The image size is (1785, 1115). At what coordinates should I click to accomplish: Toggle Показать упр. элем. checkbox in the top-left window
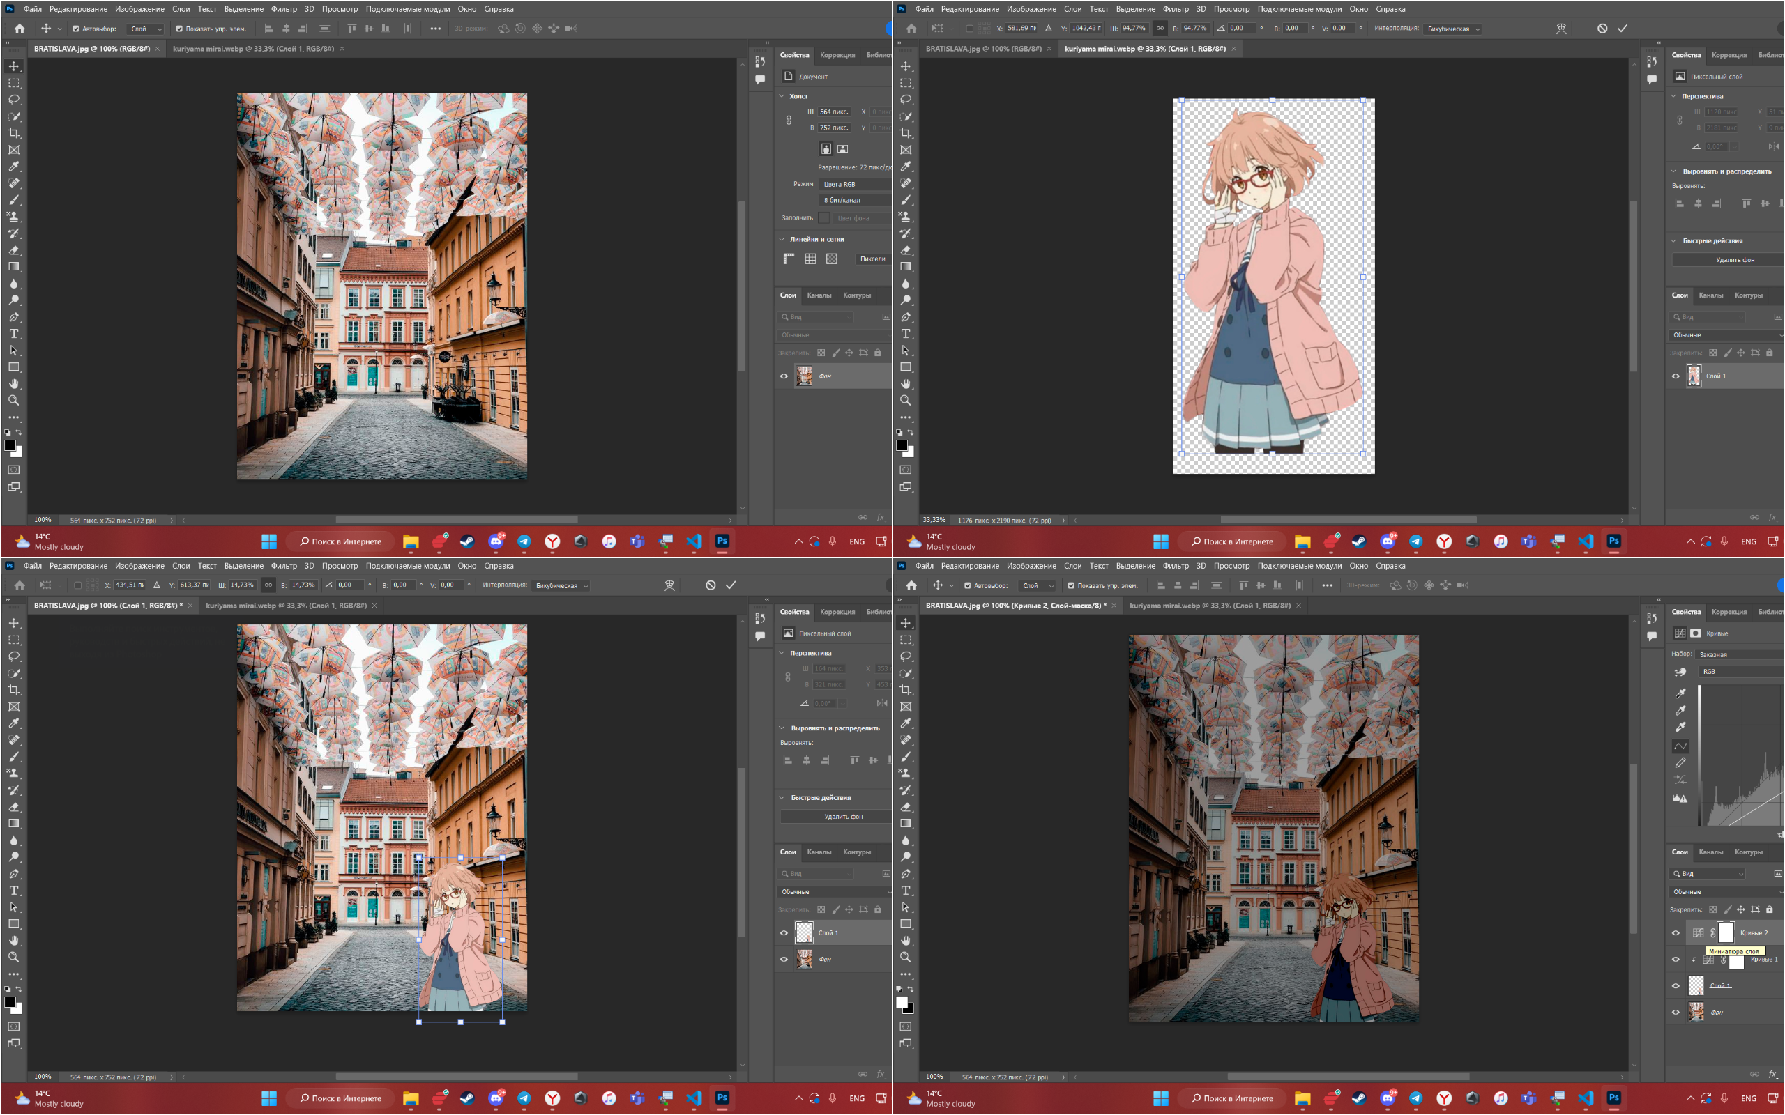coord(178,29)
